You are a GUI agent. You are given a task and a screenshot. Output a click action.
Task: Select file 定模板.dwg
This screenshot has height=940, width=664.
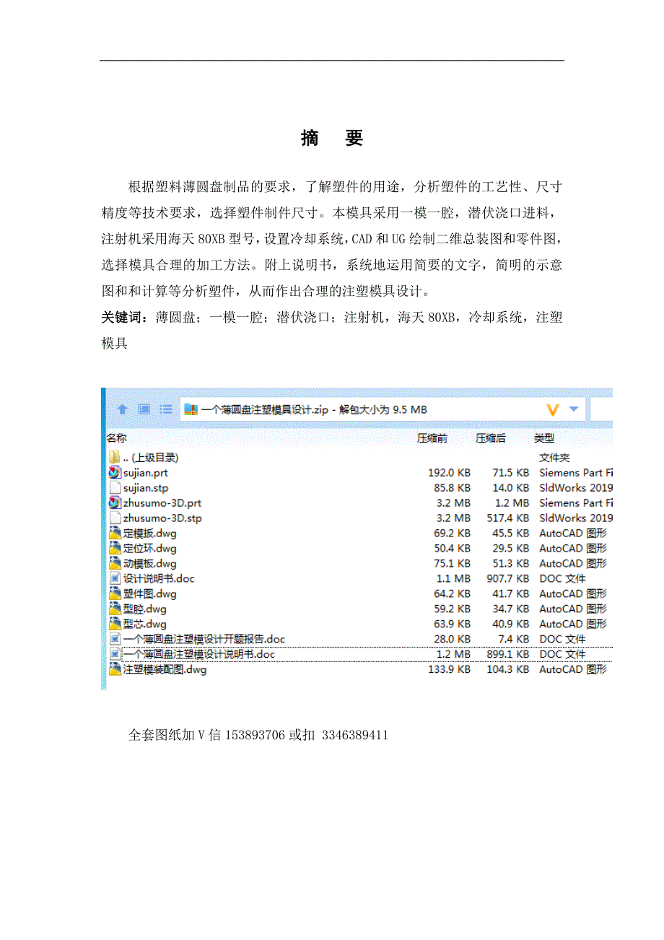coord(150,534)
